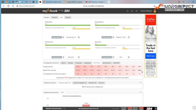Select the 2021 tab in Ежемесячная аналитика
The image size is (196, 110).
point(62,92)
